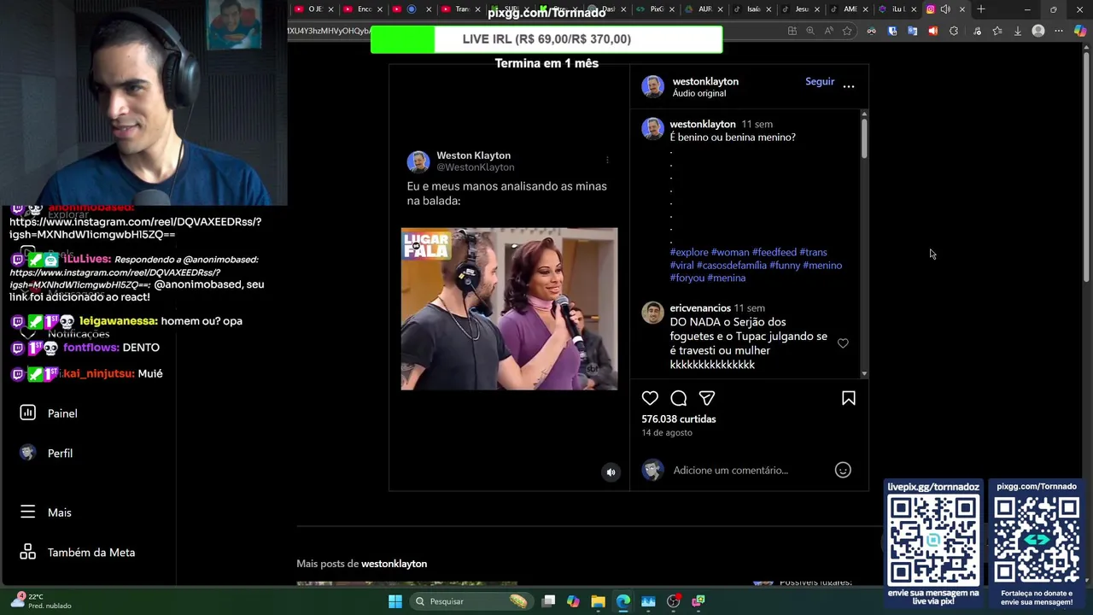
Task: Open westonklayton profile name in header
Action: pyautogui.click(x=705, y=81)
